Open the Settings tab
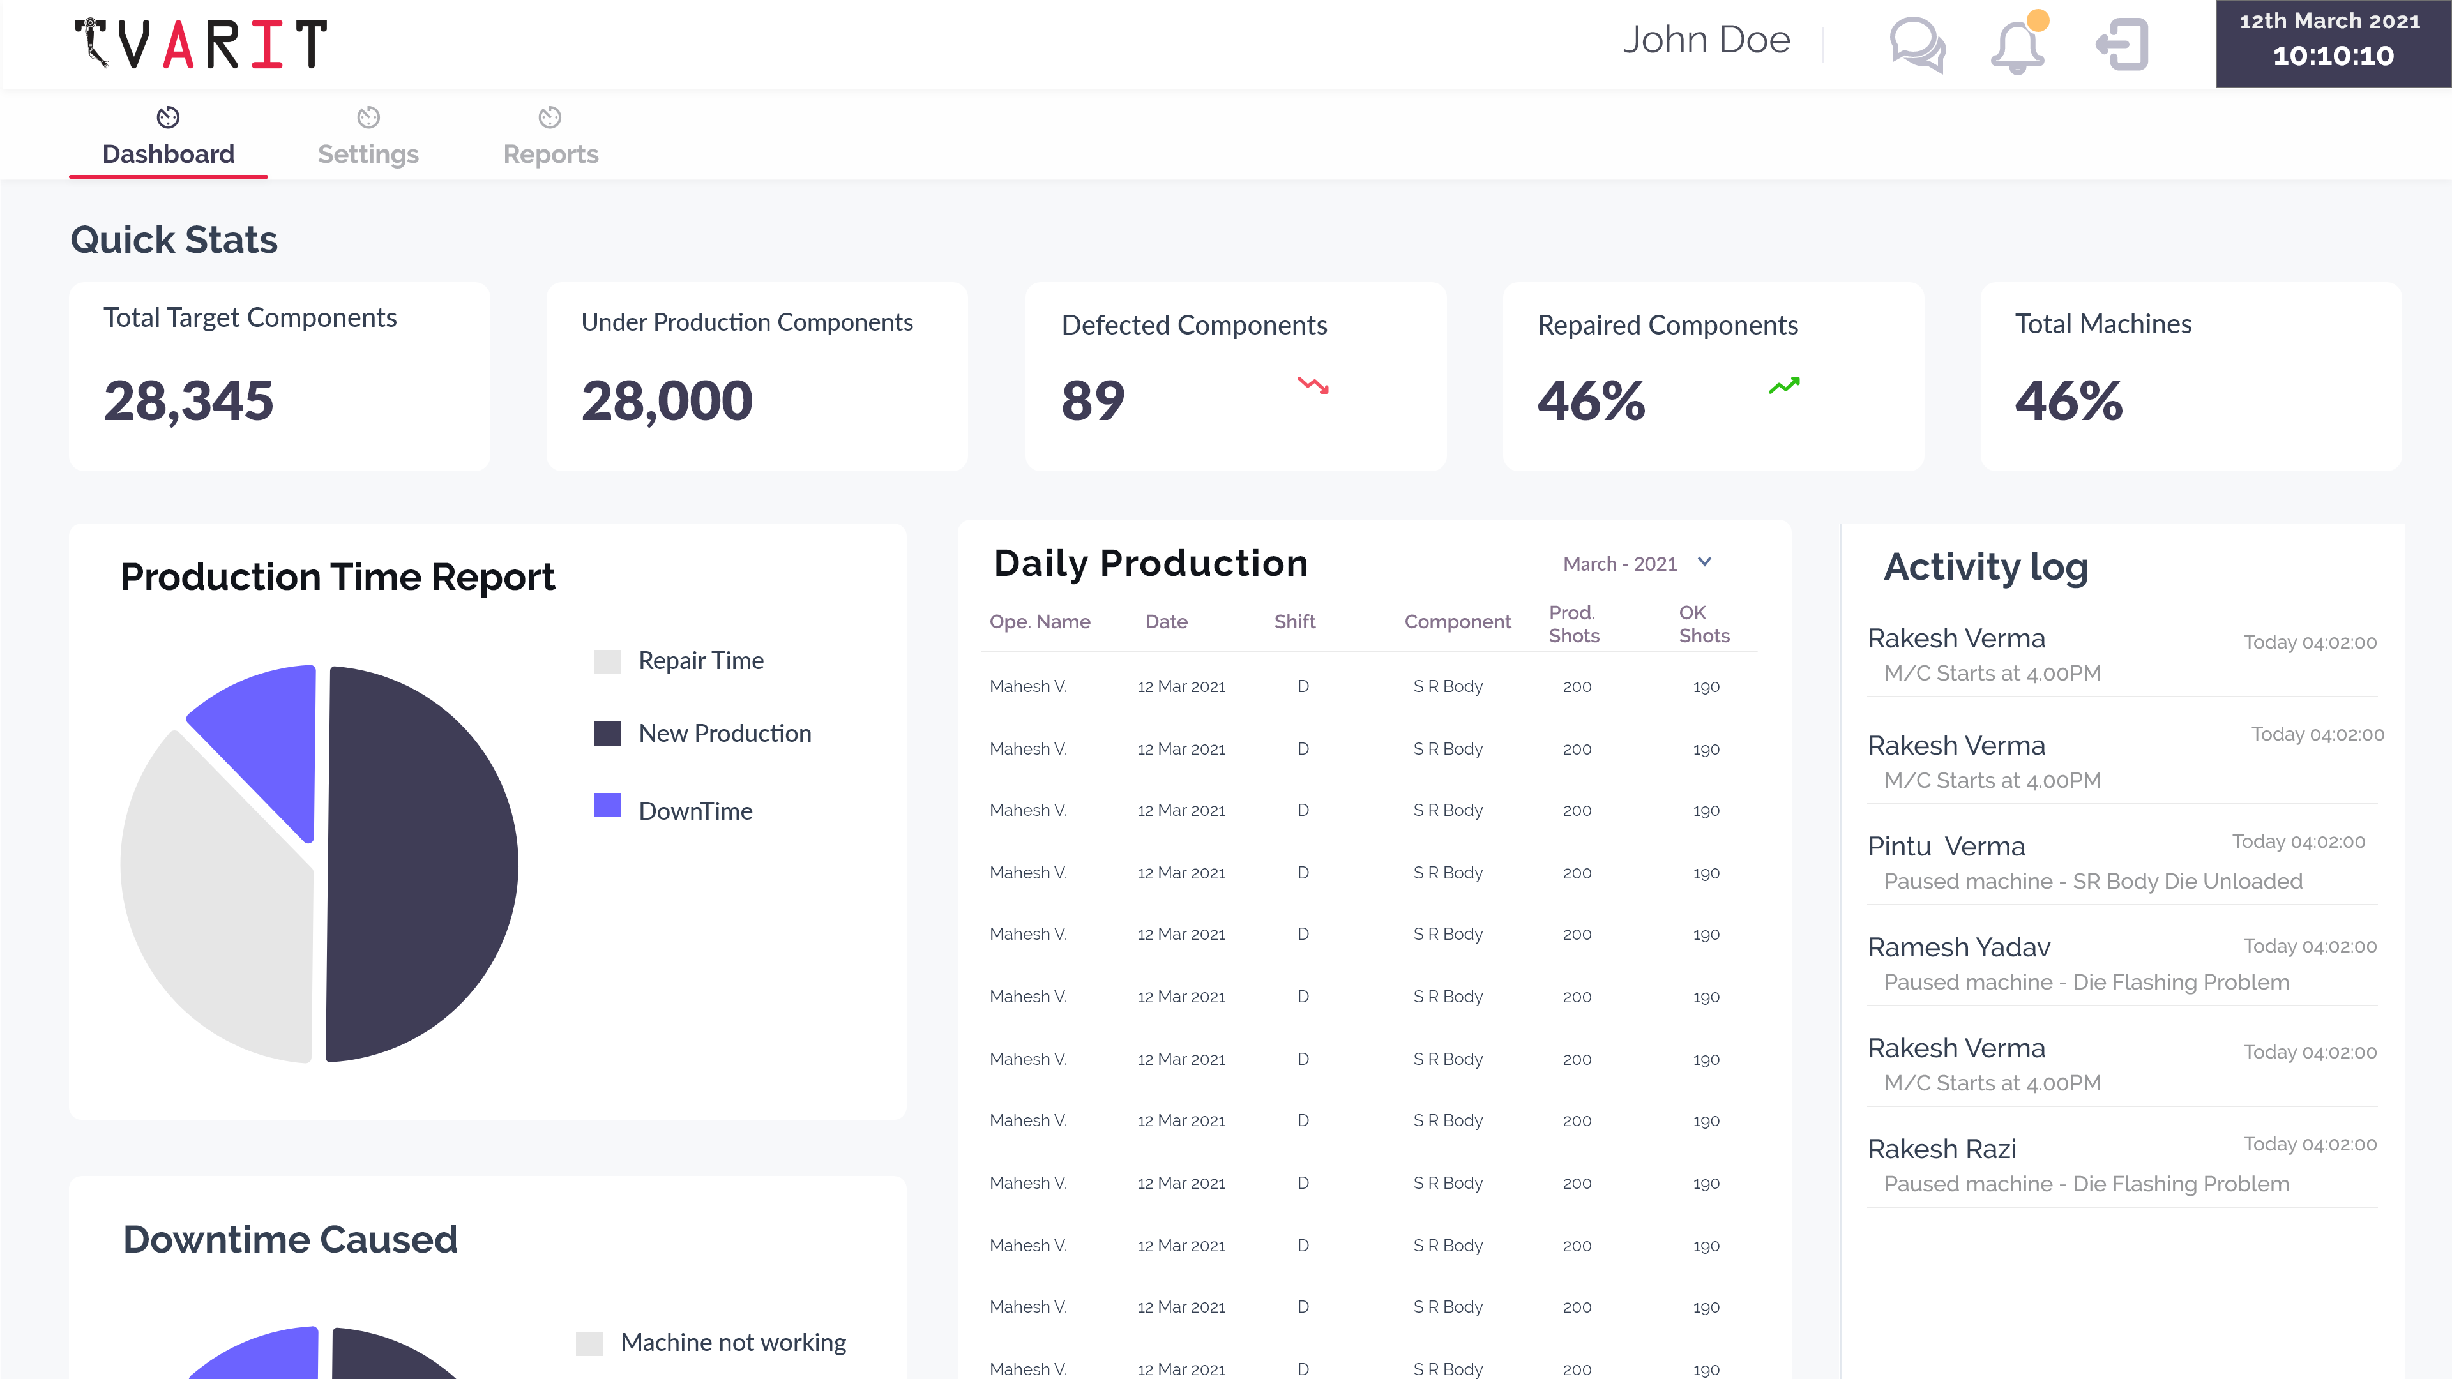The height and width of the screenshot is (1379, 2452). [x=368, y=153]
